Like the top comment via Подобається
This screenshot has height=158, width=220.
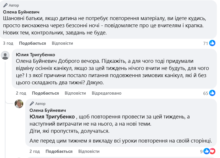pos(32,43)
